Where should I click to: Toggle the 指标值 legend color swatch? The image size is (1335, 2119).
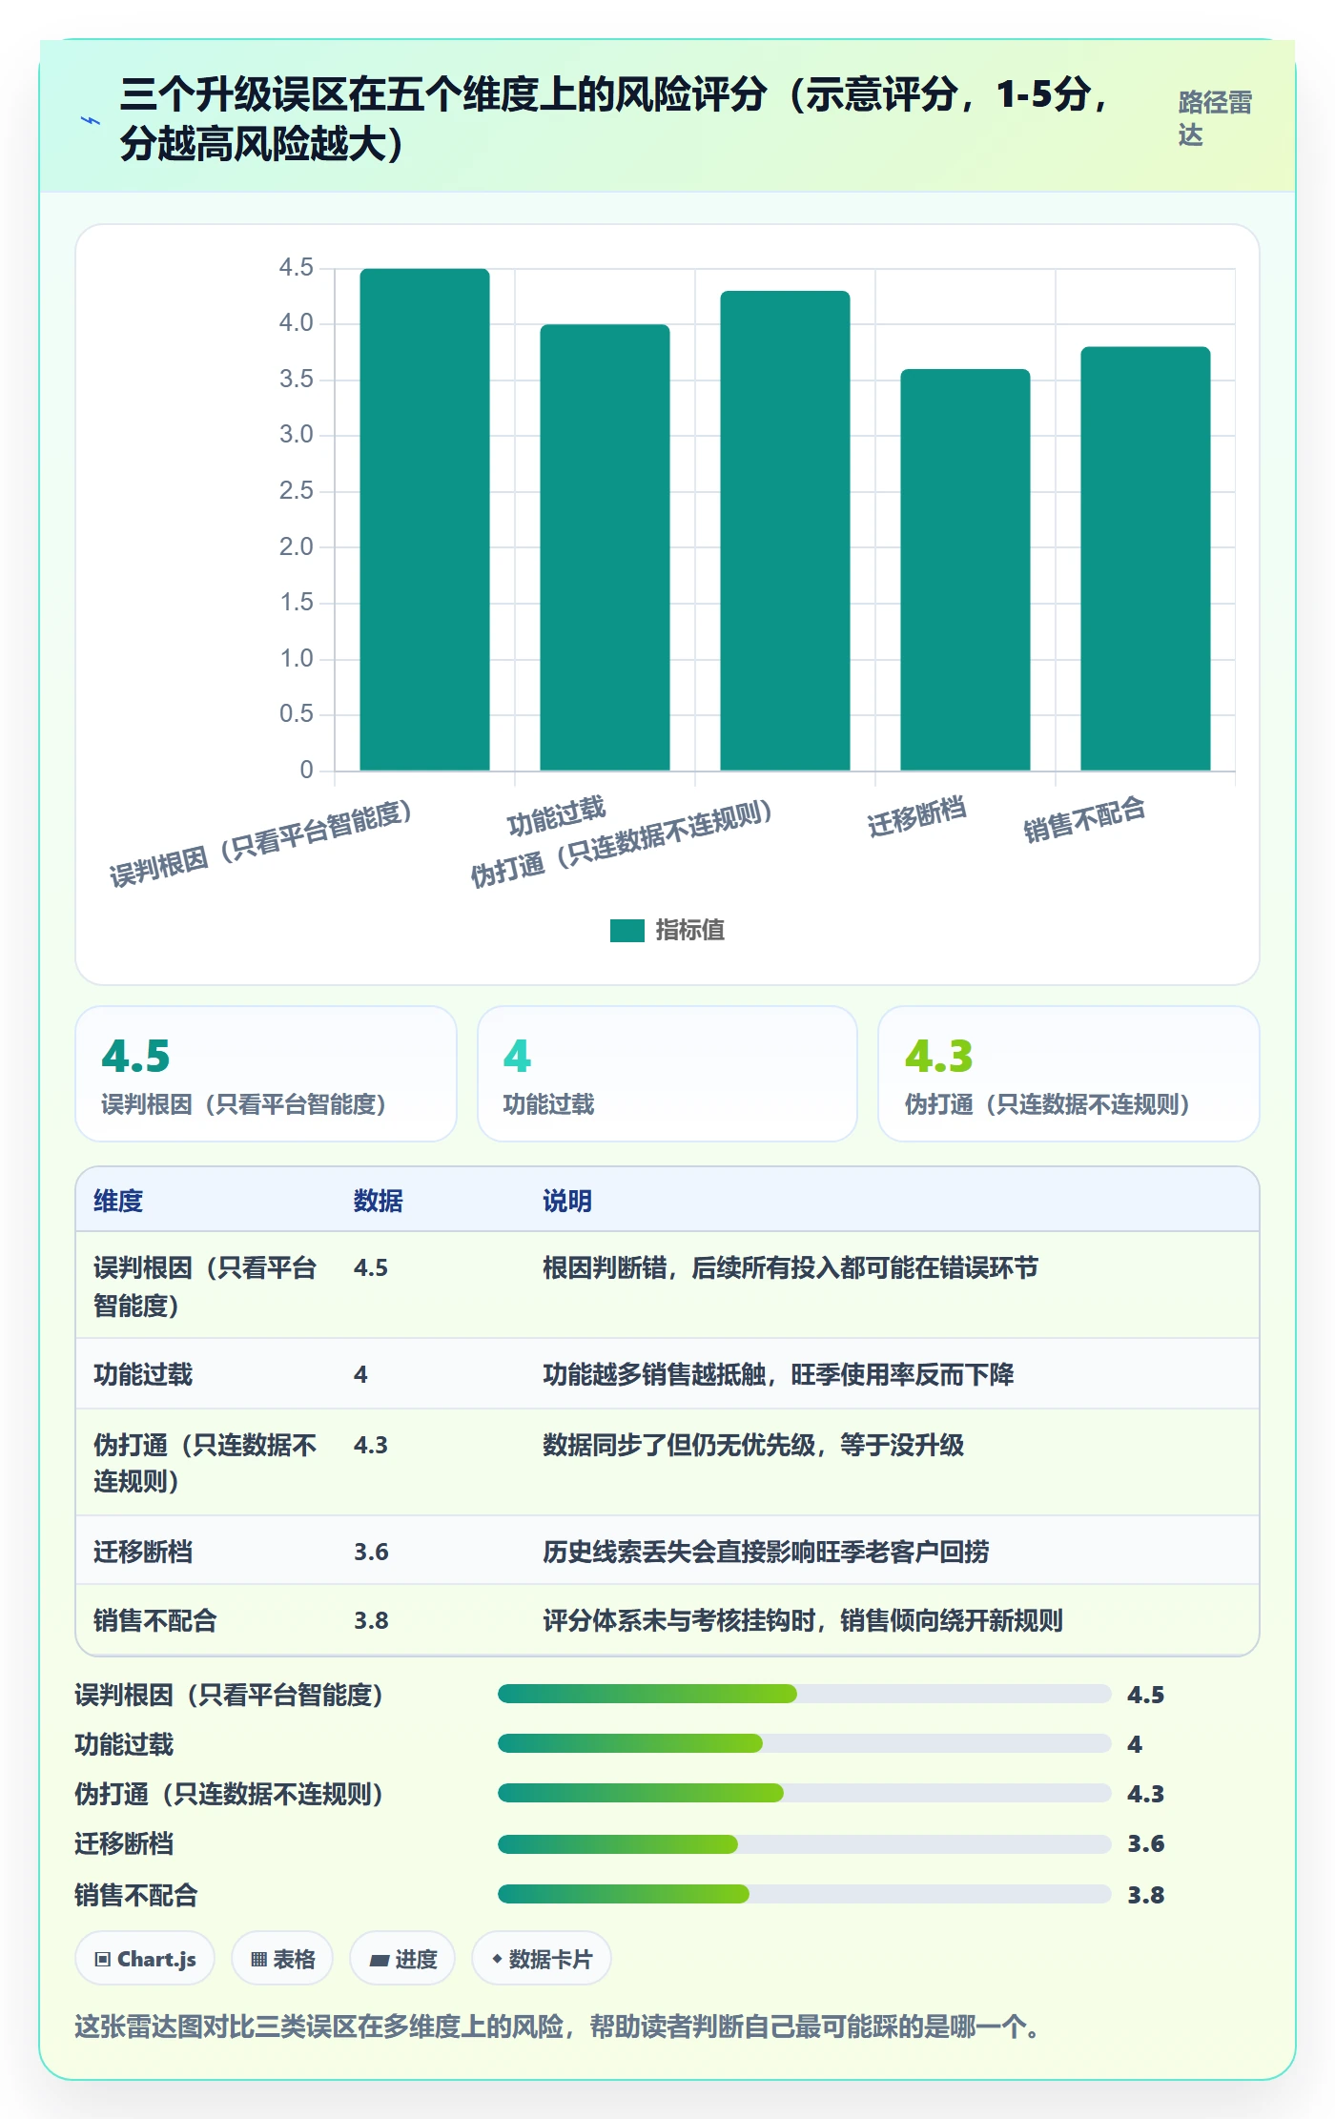[627, 930]
